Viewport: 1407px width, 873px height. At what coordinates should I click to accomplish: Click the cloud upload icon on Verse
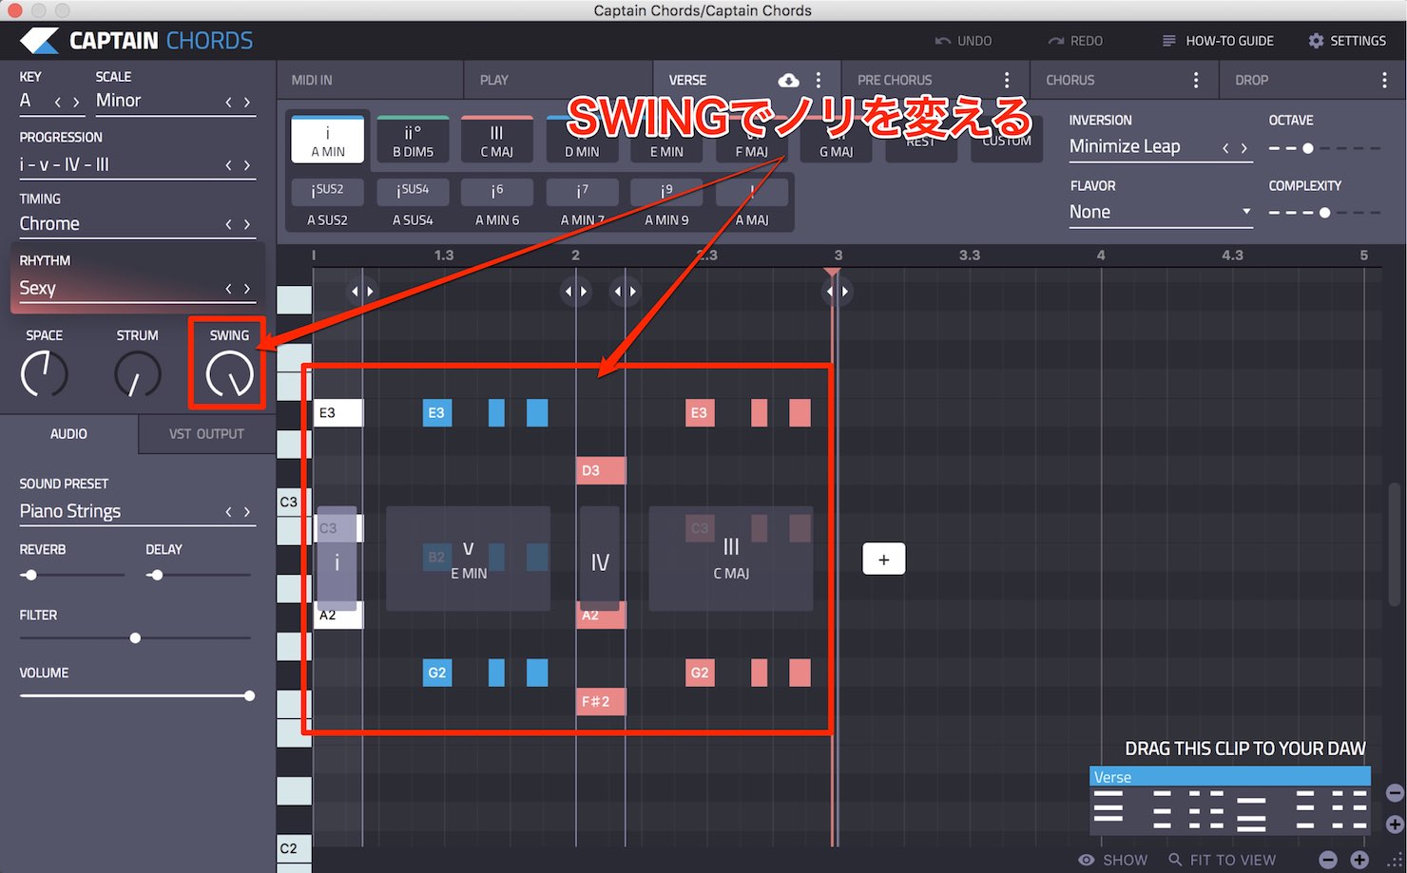788,81
